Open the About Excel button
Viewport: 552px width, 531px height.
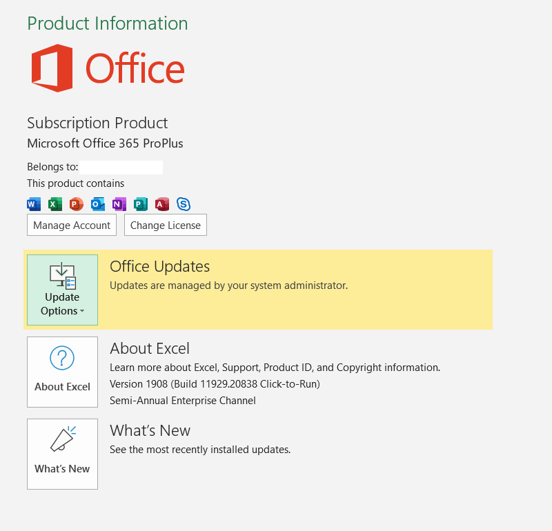[62, 372]
